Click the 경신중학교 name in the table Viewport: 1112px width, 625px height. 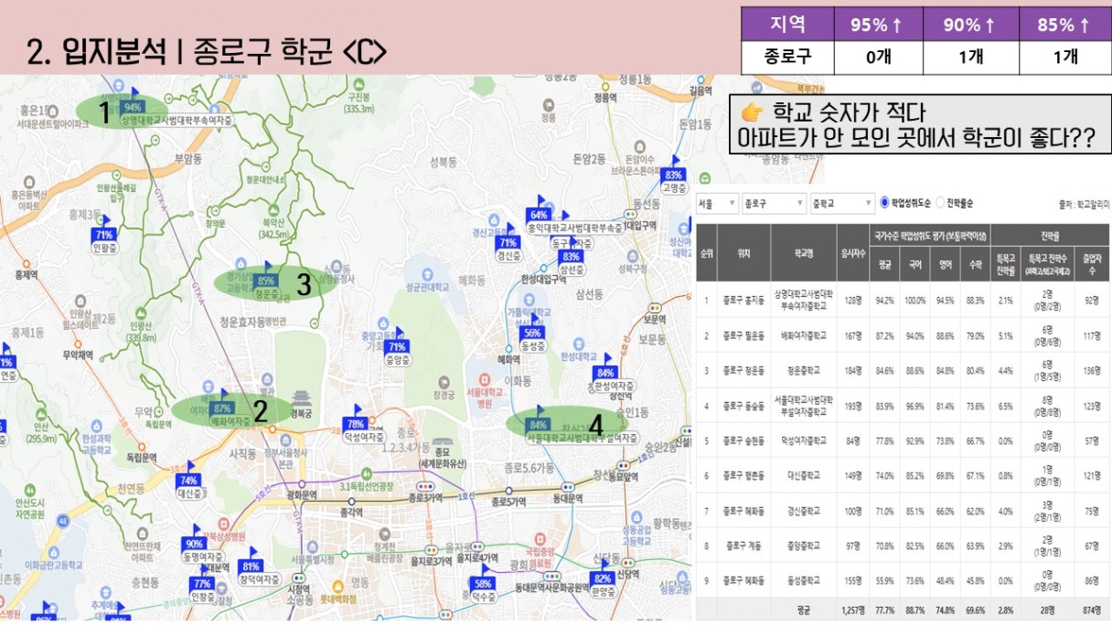[804, 510]
